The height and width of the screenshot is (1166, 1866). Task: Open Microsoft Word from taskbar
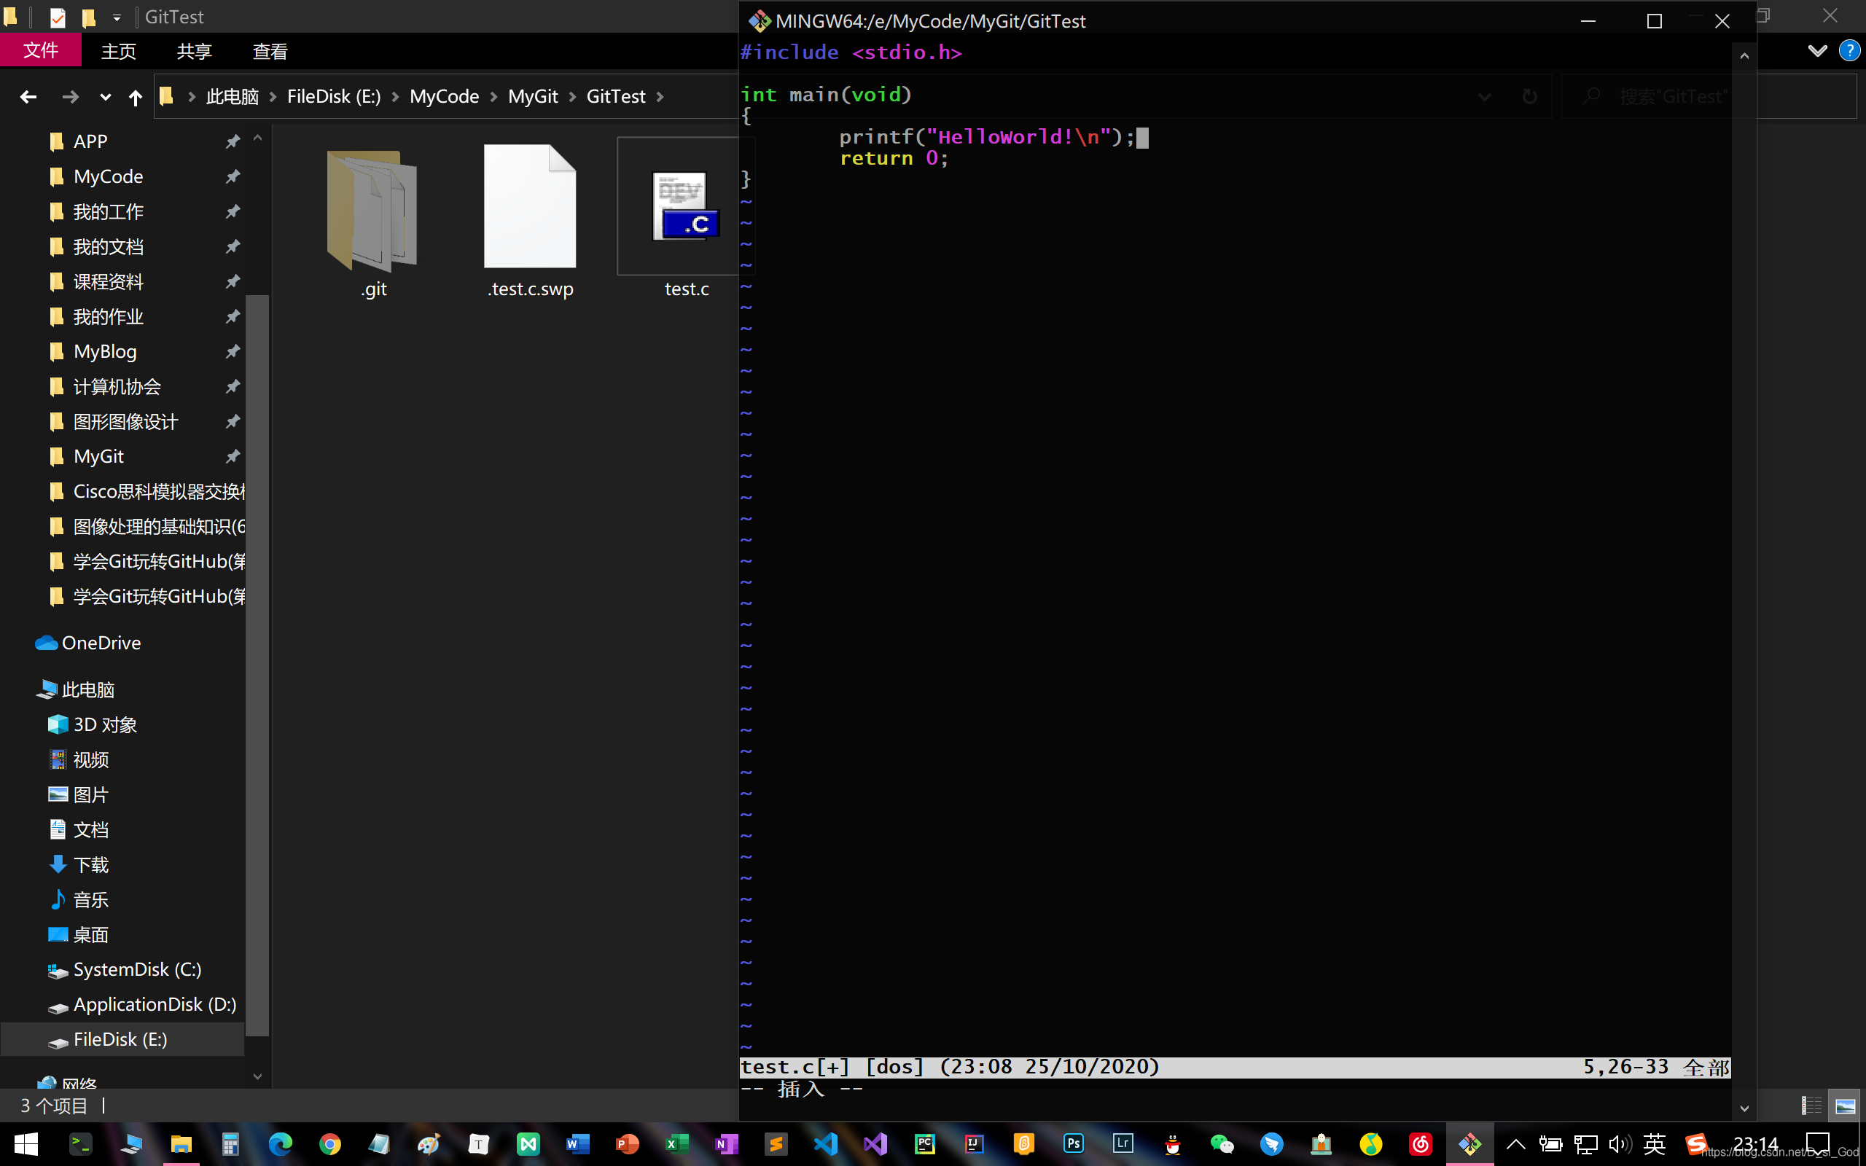577,1144
